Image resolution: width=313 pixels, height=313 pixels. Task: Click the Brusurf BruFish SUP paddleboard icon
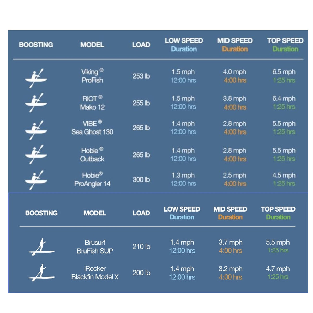pyautogui.click(x=41, y=247)
